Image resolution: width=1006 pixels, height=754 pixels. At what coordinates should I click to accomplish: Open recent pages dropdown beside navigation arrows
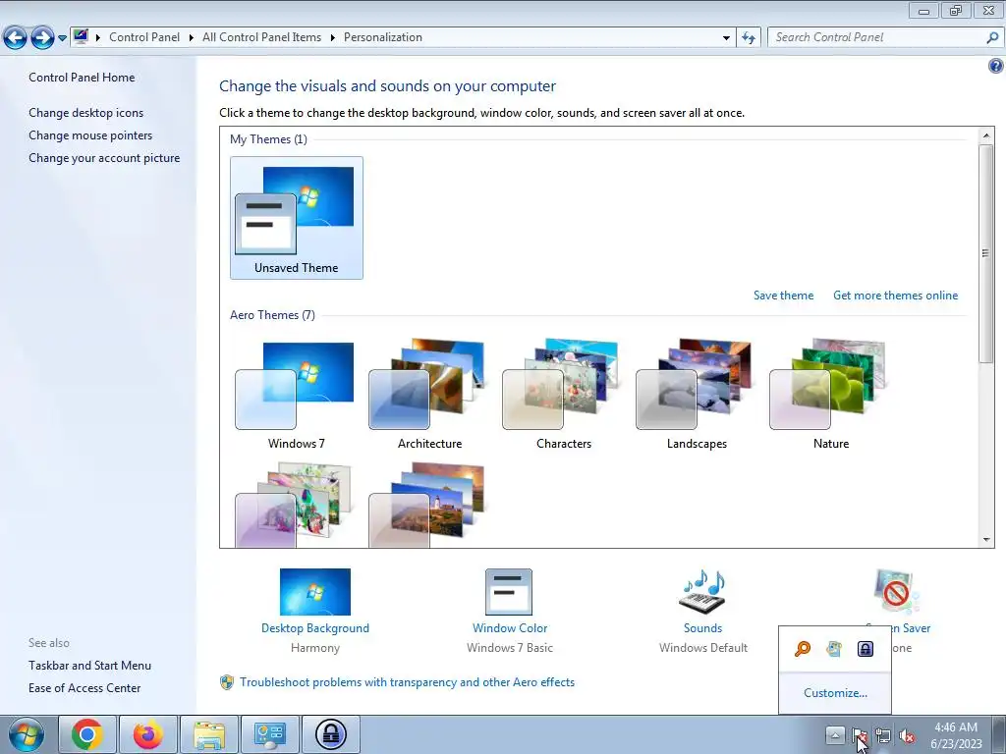point(62,38)
